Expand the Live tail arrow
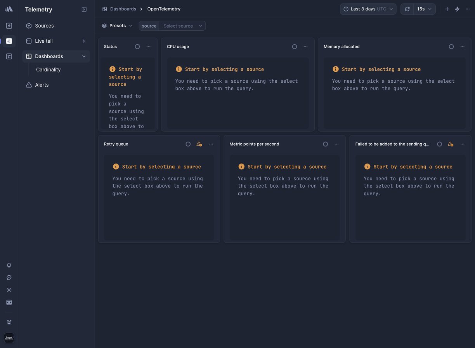Screen dimensions: 475x348 (x=84, y=41)
